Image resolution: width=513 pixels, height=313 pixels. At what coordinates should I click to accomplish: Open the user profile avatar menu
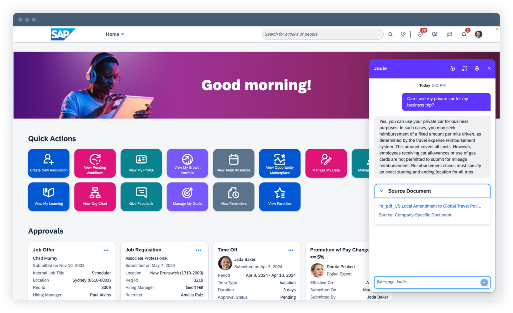pyautogui.click(x=478, y=34)
